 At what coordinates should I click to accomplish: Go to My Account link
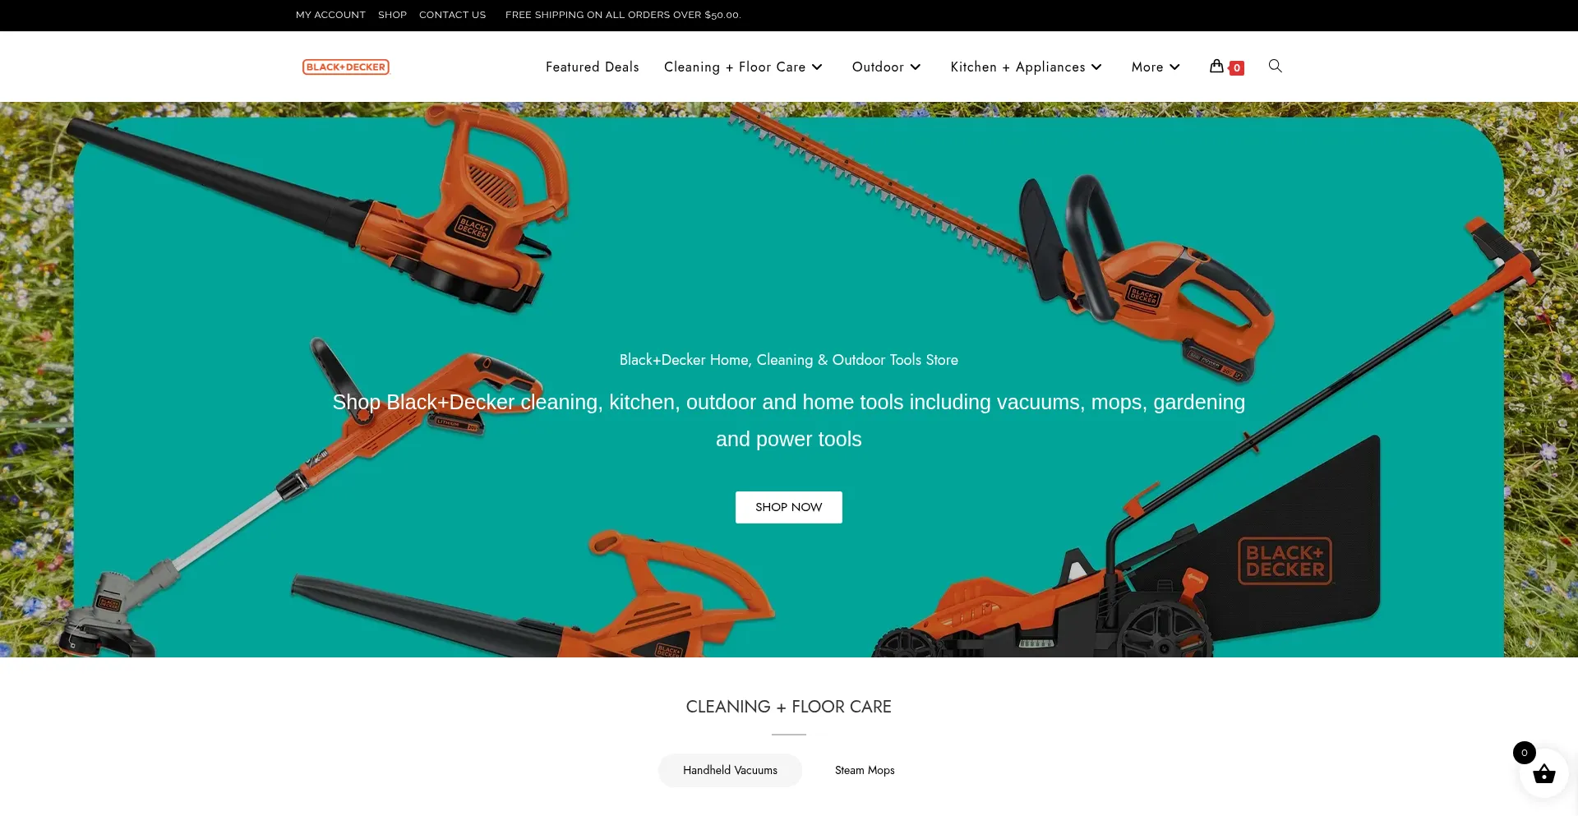point(330,15)
